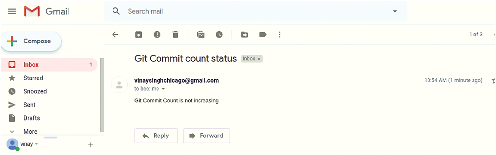Image resolution: width=496 pixels, height=155 pixels.
Task: Expand the search options dropdown arrow
Action: (395, 11)
